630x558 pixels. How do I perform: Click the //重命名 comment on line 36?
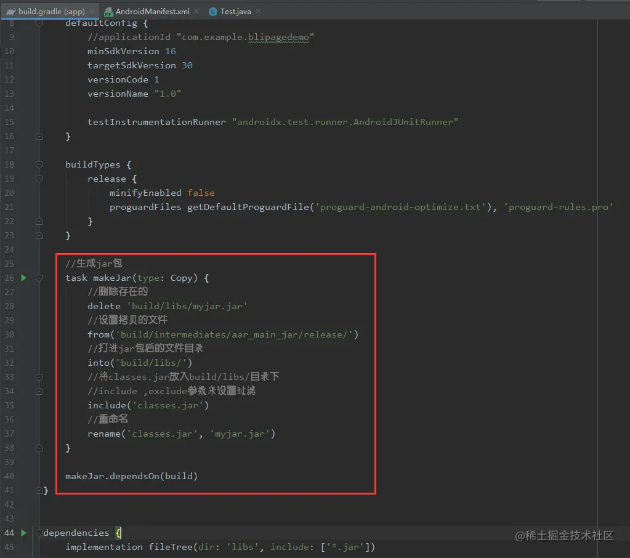pos(108,419)
